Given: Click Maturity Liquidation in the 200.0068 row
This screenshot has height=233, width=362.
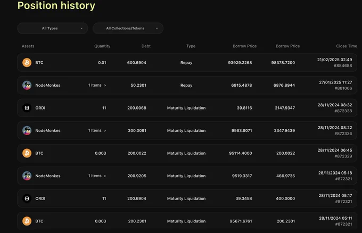Looking at the screenshot, I should (186, 108).
